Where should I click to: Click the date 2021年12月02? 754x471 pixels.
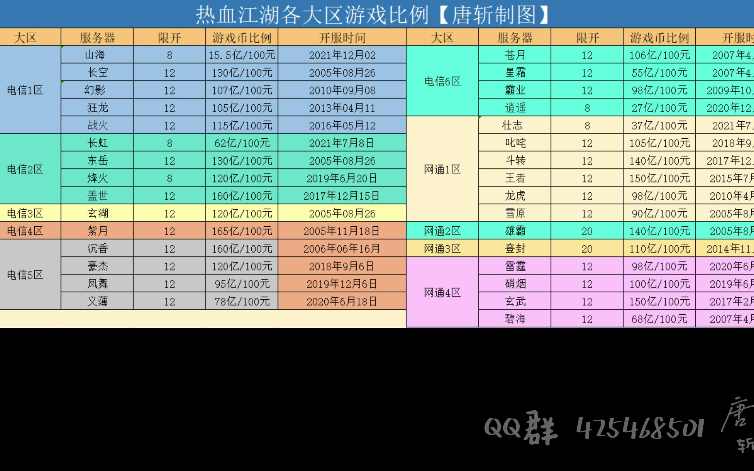click(x=342, y=55)
